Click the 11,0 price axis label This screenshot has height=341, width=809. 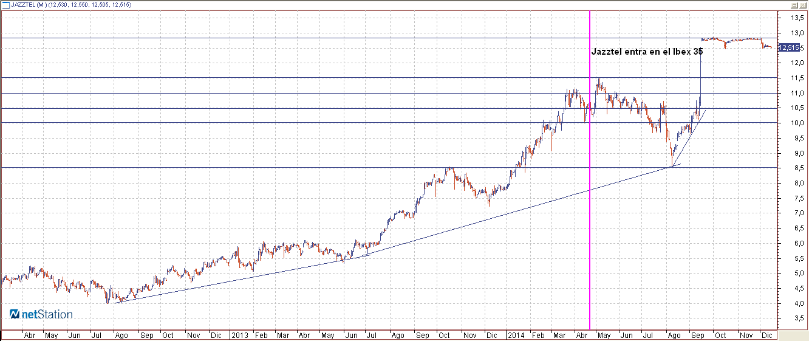tap(797, 93)
